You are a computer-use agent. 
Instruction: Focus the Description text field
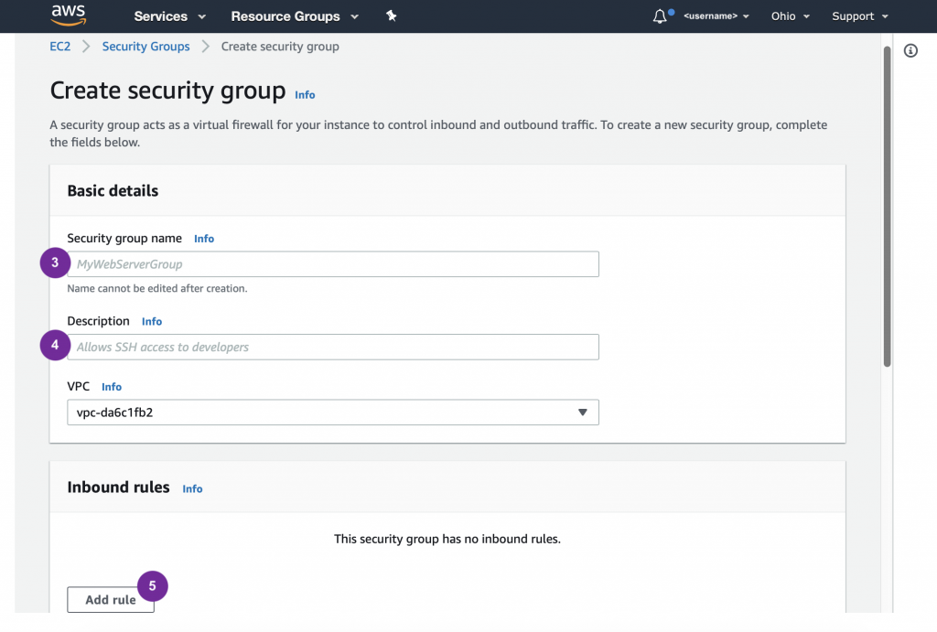coord(333,348)
